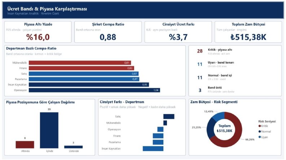Image resolution: width=286 pixels, height=160 pixels.
Task: Click the Satış 0,87 compa-ratio bar
Action: pos(84,74)
